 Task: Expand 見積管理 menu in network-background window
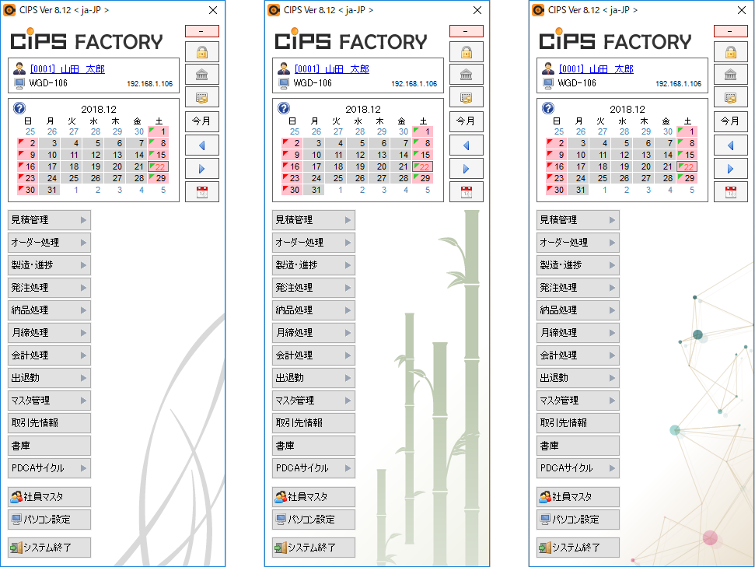578,220
